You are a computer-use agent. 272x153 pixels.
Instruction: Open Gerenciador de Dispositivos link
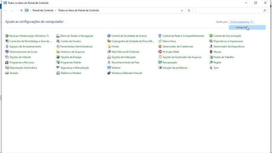pos(229,46)
